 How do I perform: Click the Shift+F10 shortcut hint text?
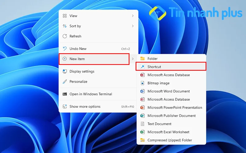click(x=128, y=106)
